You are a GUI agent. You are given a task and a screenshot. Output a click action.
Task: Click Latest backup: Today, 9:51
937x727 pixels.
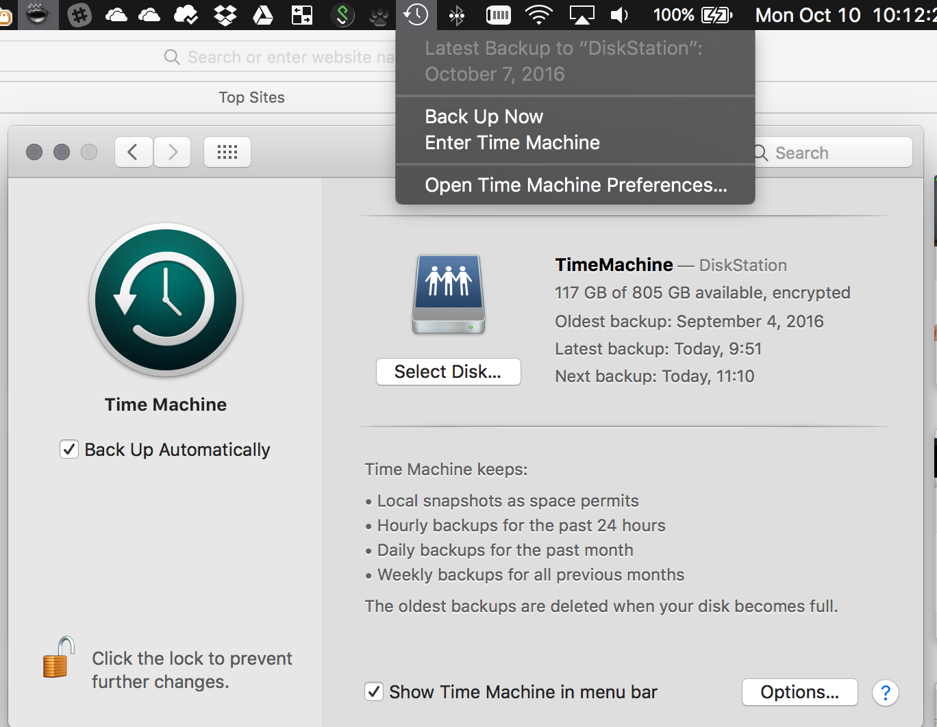pyautogui.click(x=658, y=349)
